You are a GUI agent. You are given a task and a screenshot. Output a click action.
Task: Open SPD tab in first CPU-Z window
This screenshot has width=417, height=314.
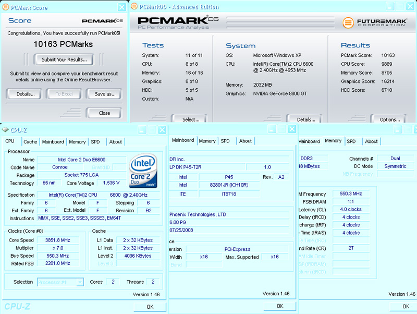tap(95, 142)
